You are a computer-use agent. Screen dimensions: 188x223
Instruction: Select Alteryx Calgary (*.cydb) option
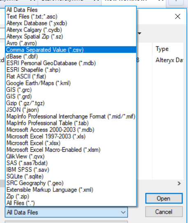(x=71, y=30)
